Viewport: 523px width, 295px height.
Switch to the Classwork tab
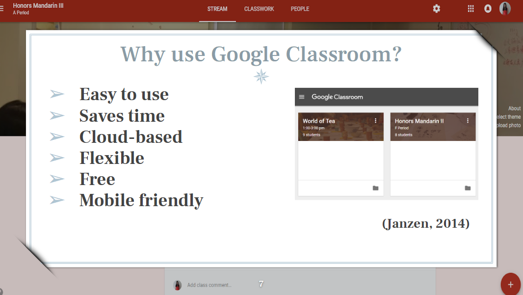259,9
